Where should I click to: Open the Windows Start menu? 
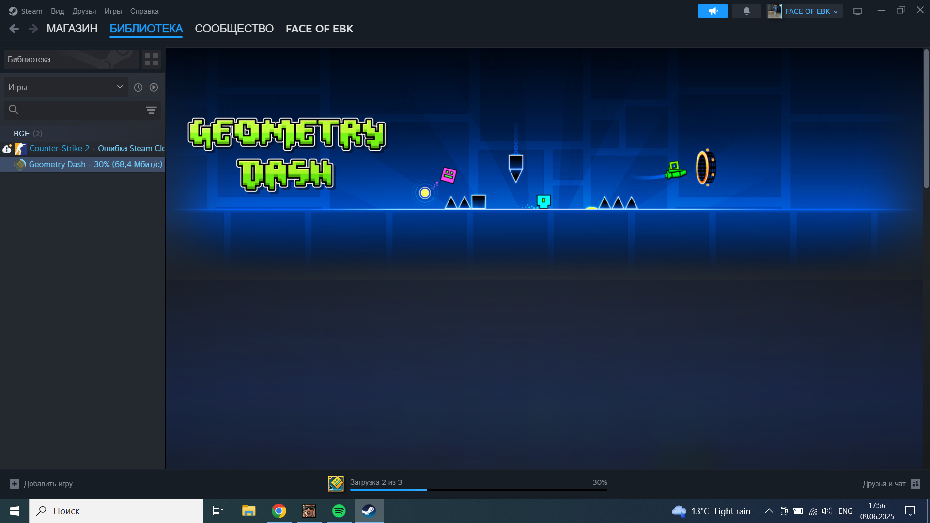[15, 511]
